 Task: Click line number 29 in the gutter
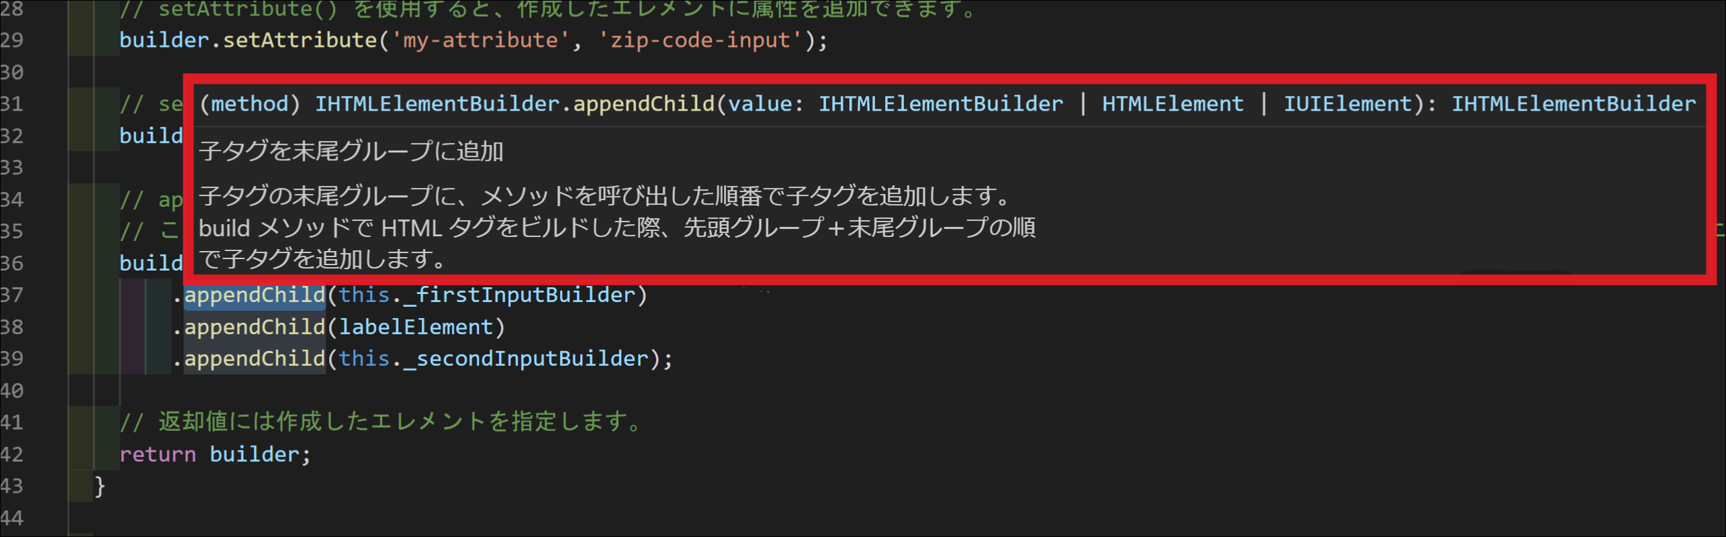[x=12, y=40]
